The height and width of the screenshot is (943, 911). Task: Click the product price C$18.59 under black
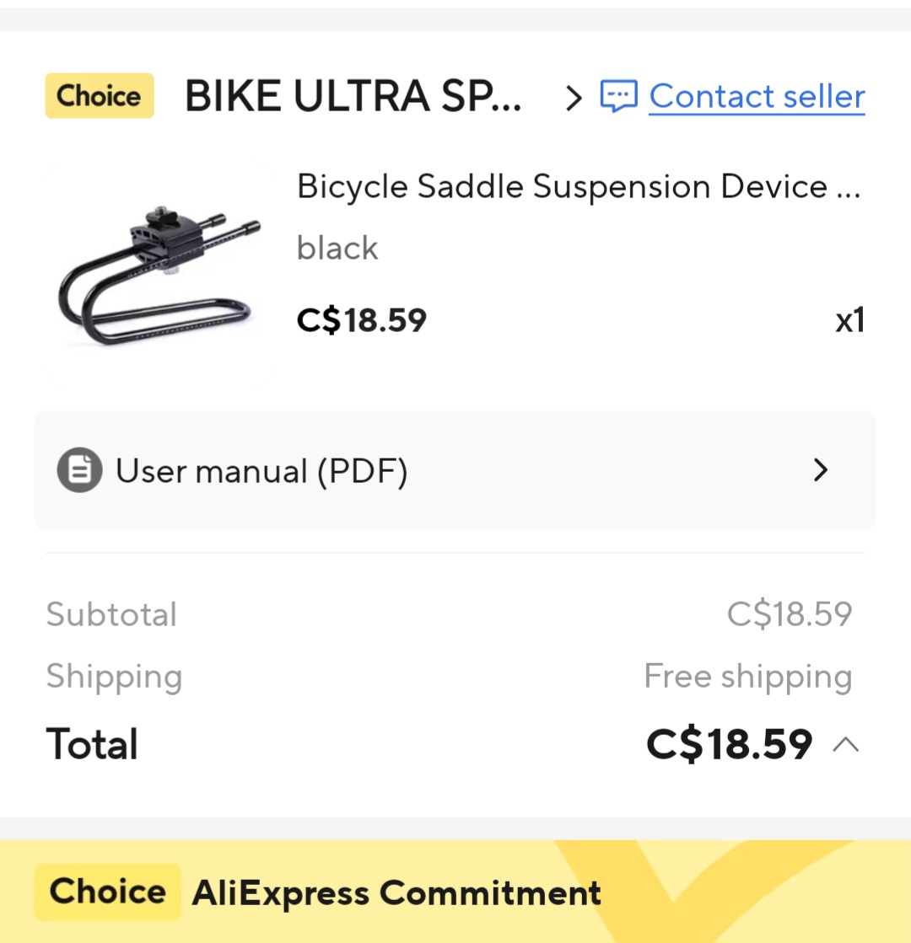[x=361, y=320]
